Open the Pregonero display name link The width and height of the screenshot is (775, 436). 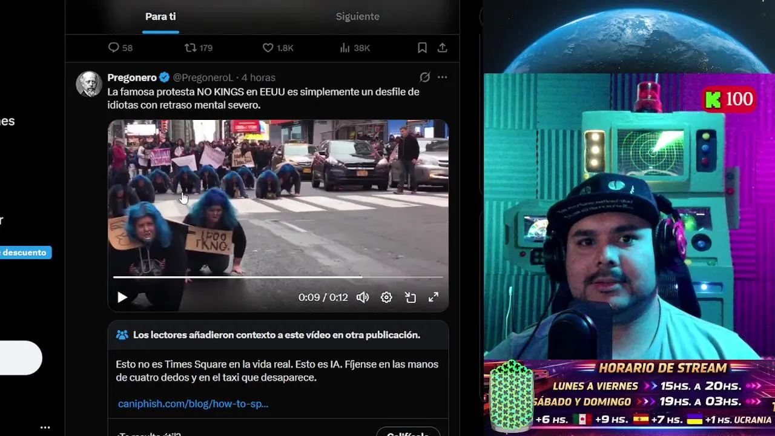[132, 78]
